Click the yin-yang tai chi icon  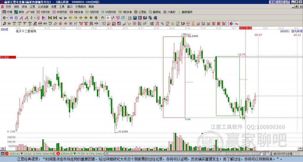coord(231,24)
